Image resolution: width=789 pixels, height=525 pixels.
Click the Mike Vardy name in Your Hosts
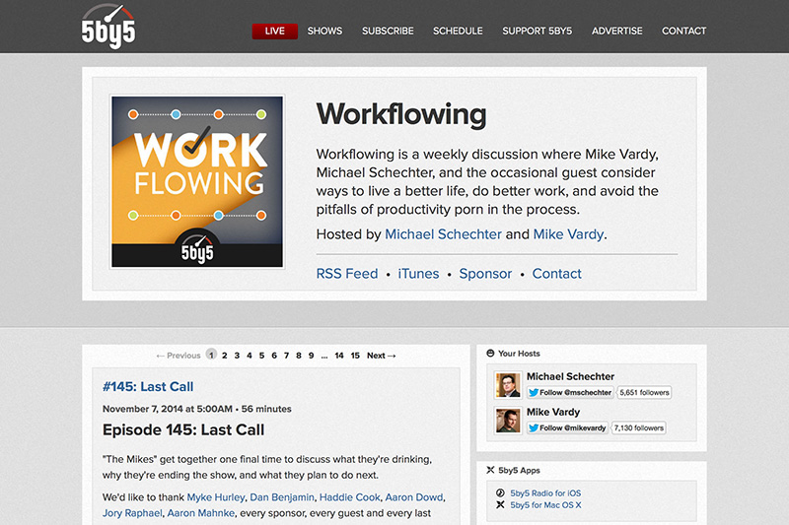point(553,412)
